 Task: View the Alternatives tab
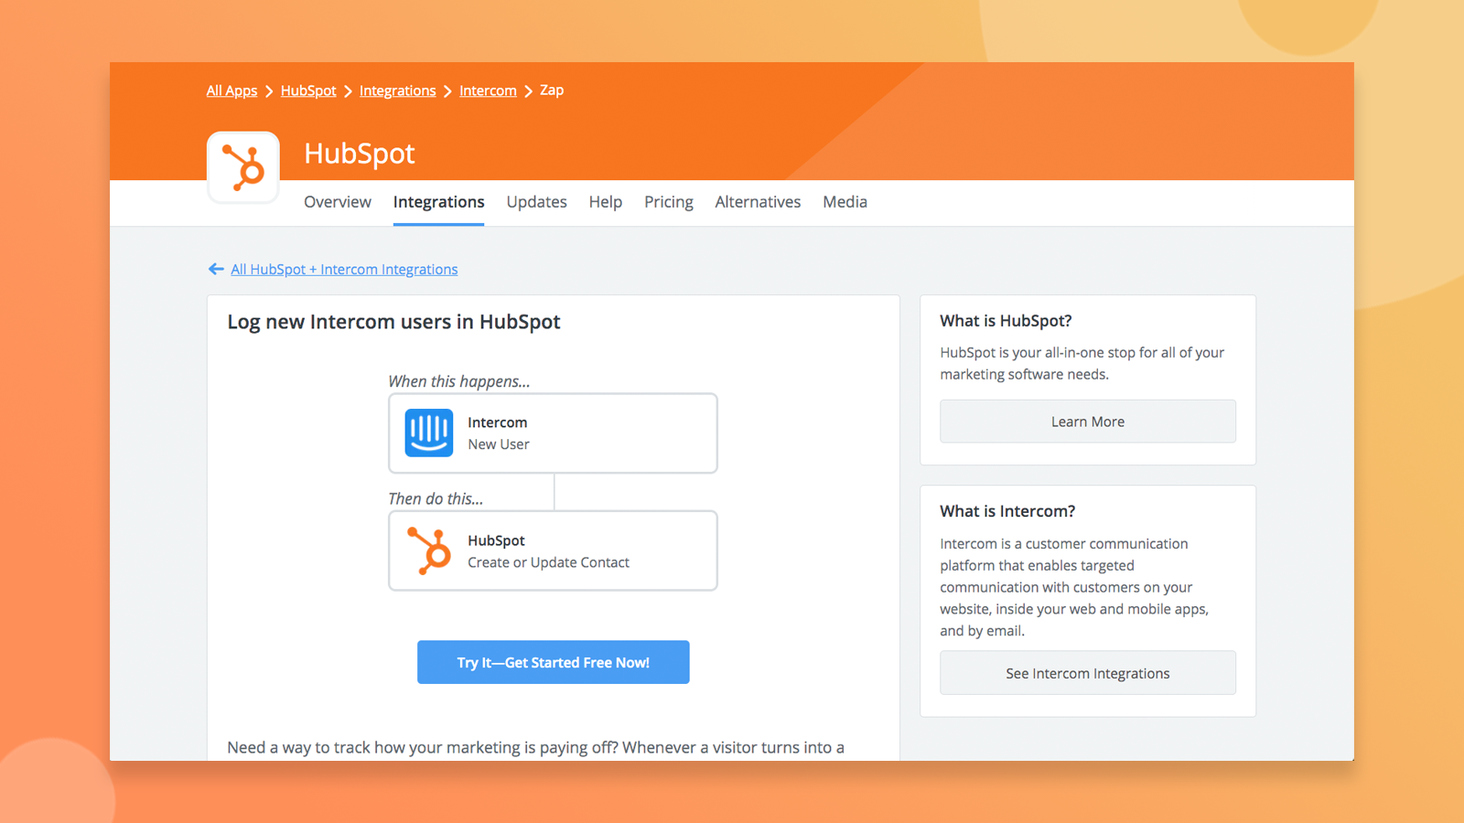coord(758,202)
